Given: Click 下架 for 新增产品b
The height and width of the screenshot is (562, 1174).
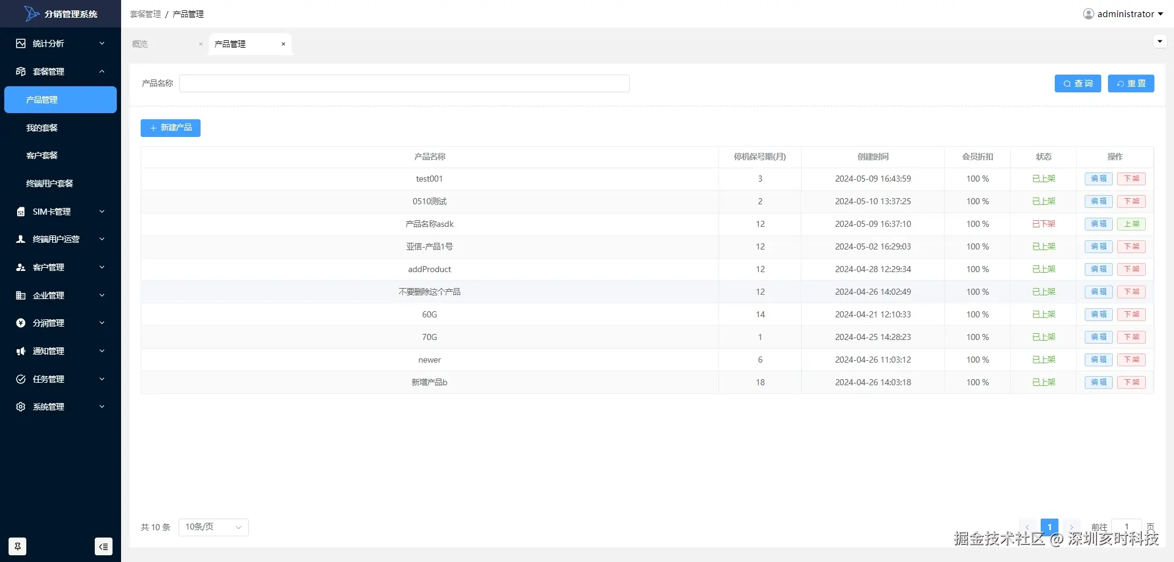Looking at the screenshot, I should pos(1131,382).
